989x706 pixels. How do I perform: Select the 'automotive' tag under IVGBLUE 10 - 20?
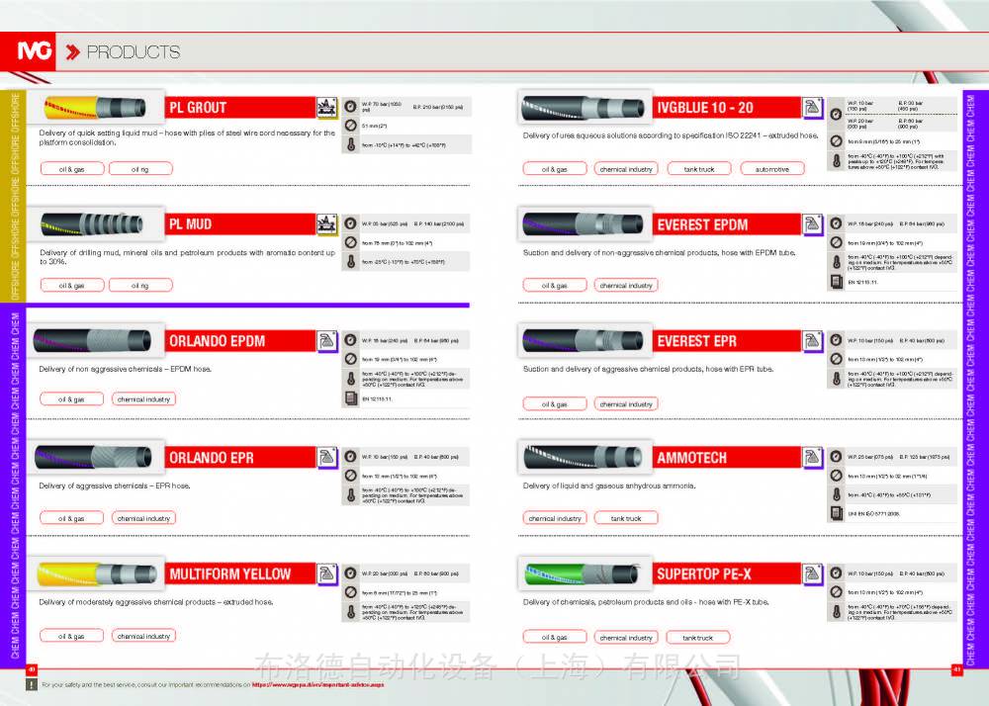(772, 169)
